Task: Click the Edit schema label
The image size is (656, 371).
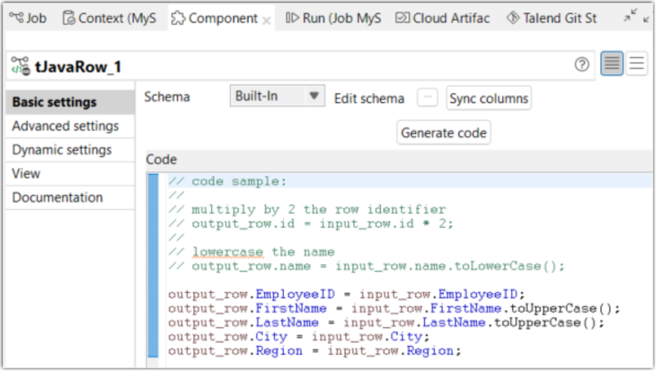Action: (x=369, y=98)
